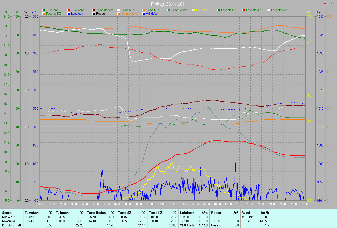
Task: Click the Jarz Erich author text
Action: pyautogui.click(x=329, y=3)
